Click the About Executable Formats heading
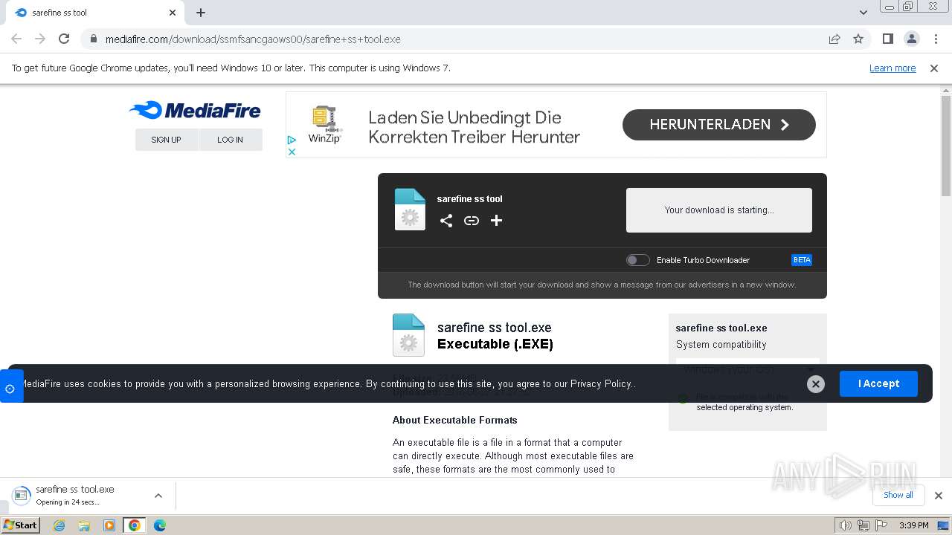Viewport: 952px width, 535px height. coord(454,420)
